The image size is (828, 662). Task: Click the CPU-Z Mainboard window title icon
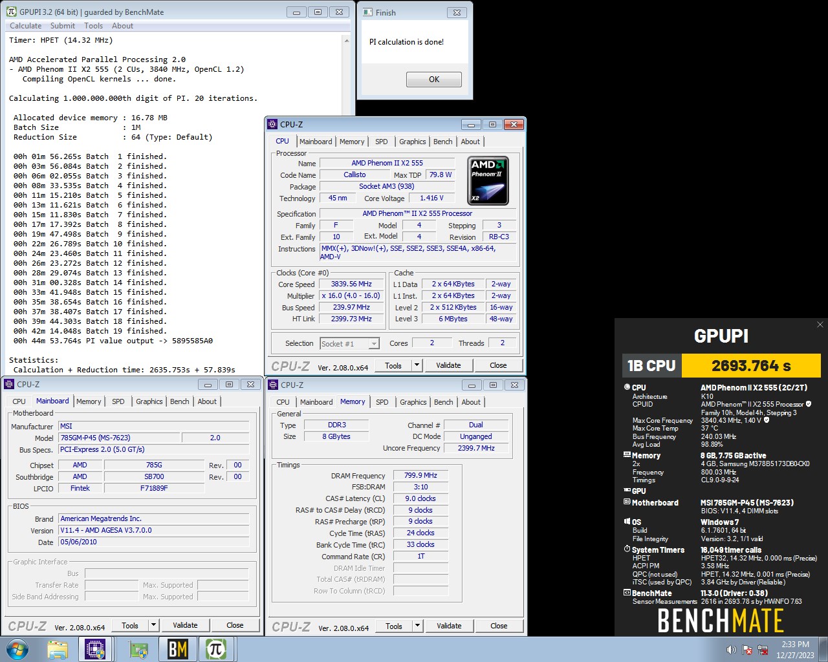[x=10, y=384]
